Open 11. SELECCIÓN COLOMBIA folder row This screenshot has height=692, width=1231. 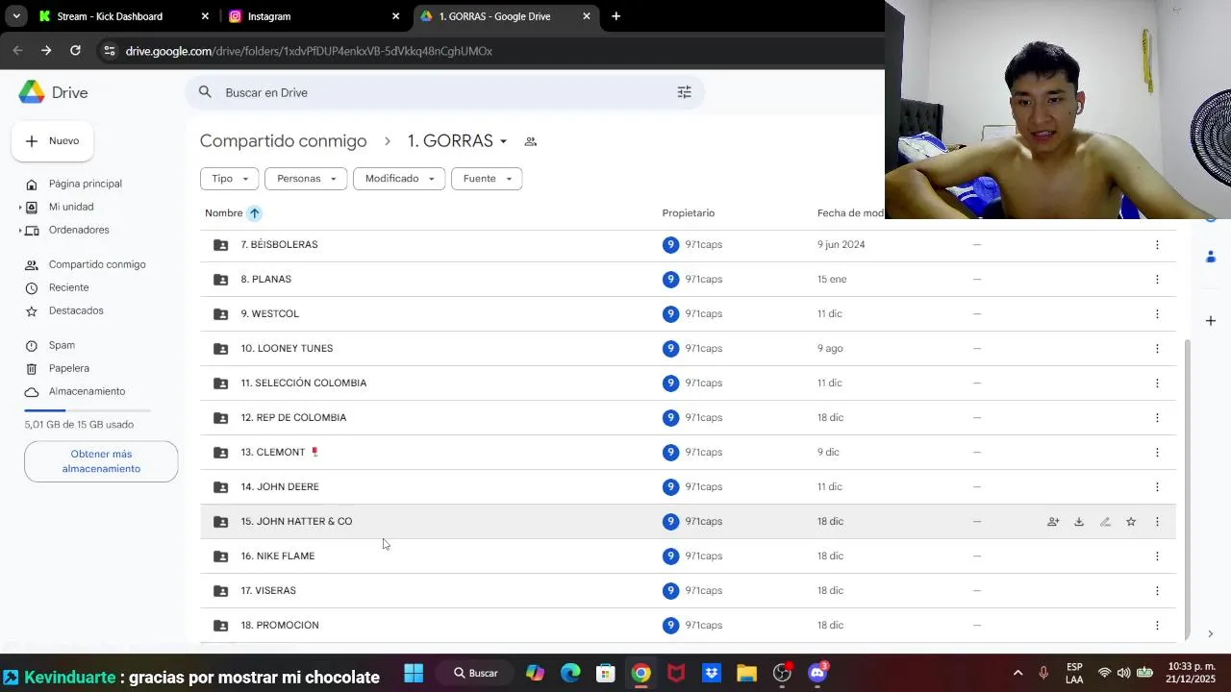[x=688, y=383]
